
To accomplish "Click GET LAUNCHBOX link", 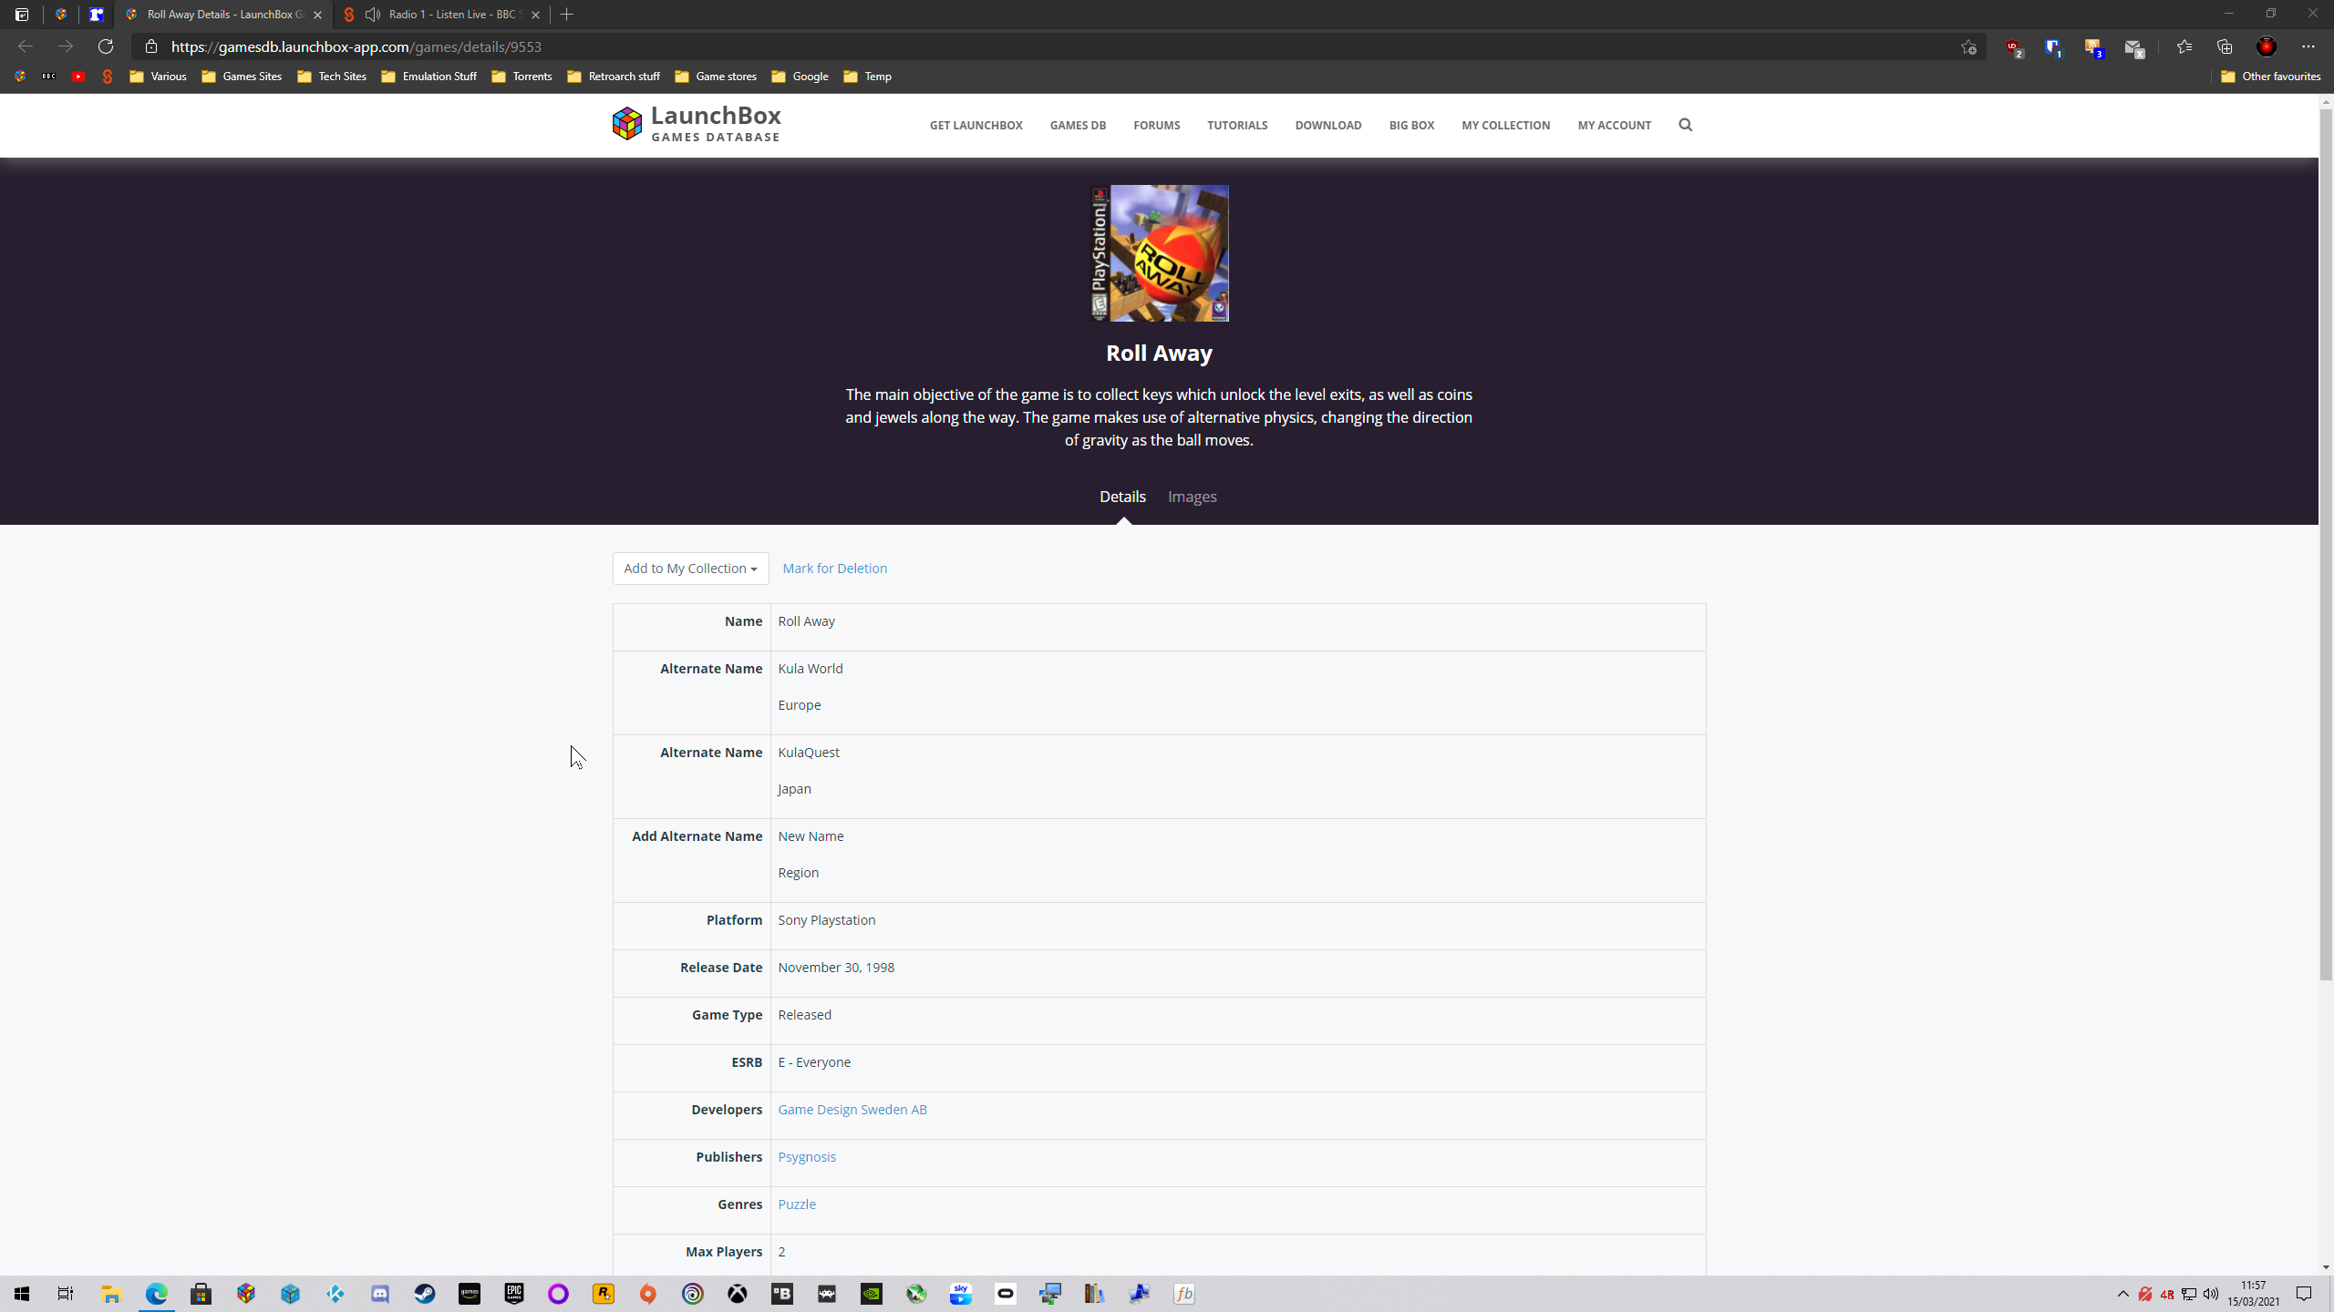I will 976,125.
